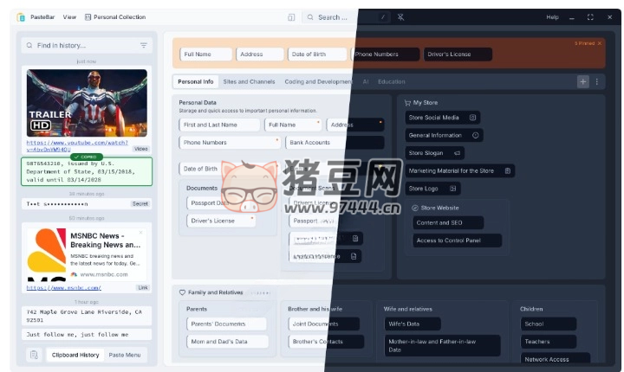624x372 pixels.
Task: Switch to Paste Menu view
Action: (x=127, y=355)
